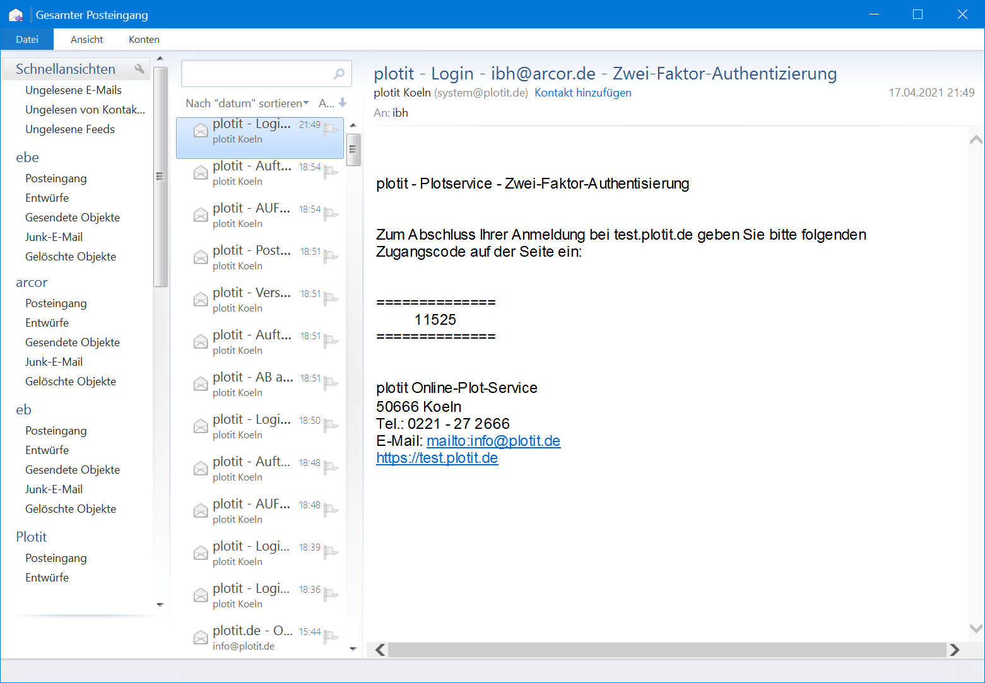Click the search magnifier icon in the message list

[x=339, y=73]
